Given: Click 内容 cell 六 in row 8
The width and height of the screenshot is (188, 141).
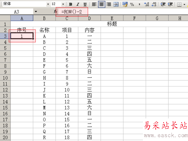Looking at the screenshot, I should point(89,66).
